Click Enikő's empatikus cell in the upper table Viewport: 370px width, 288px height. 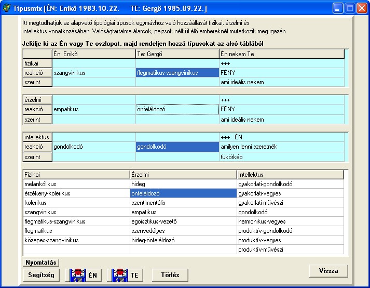pos(94,109)
